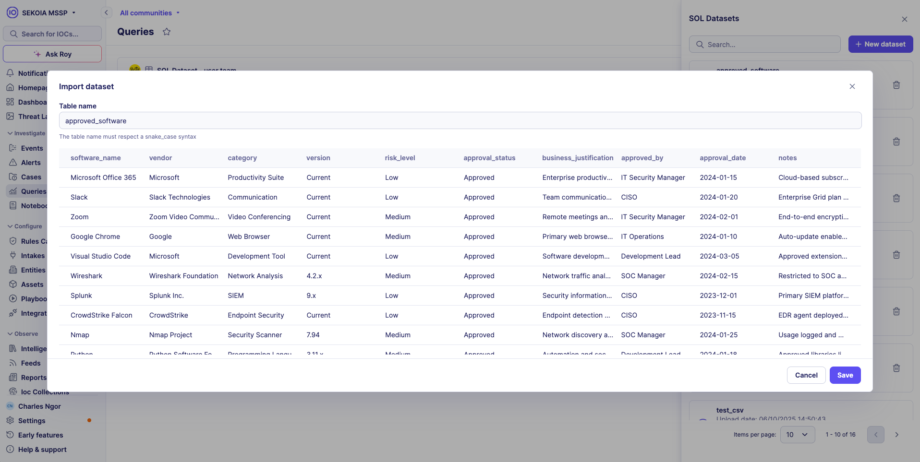Click the New dataset button
920x462 pixels.
point(880,44)
